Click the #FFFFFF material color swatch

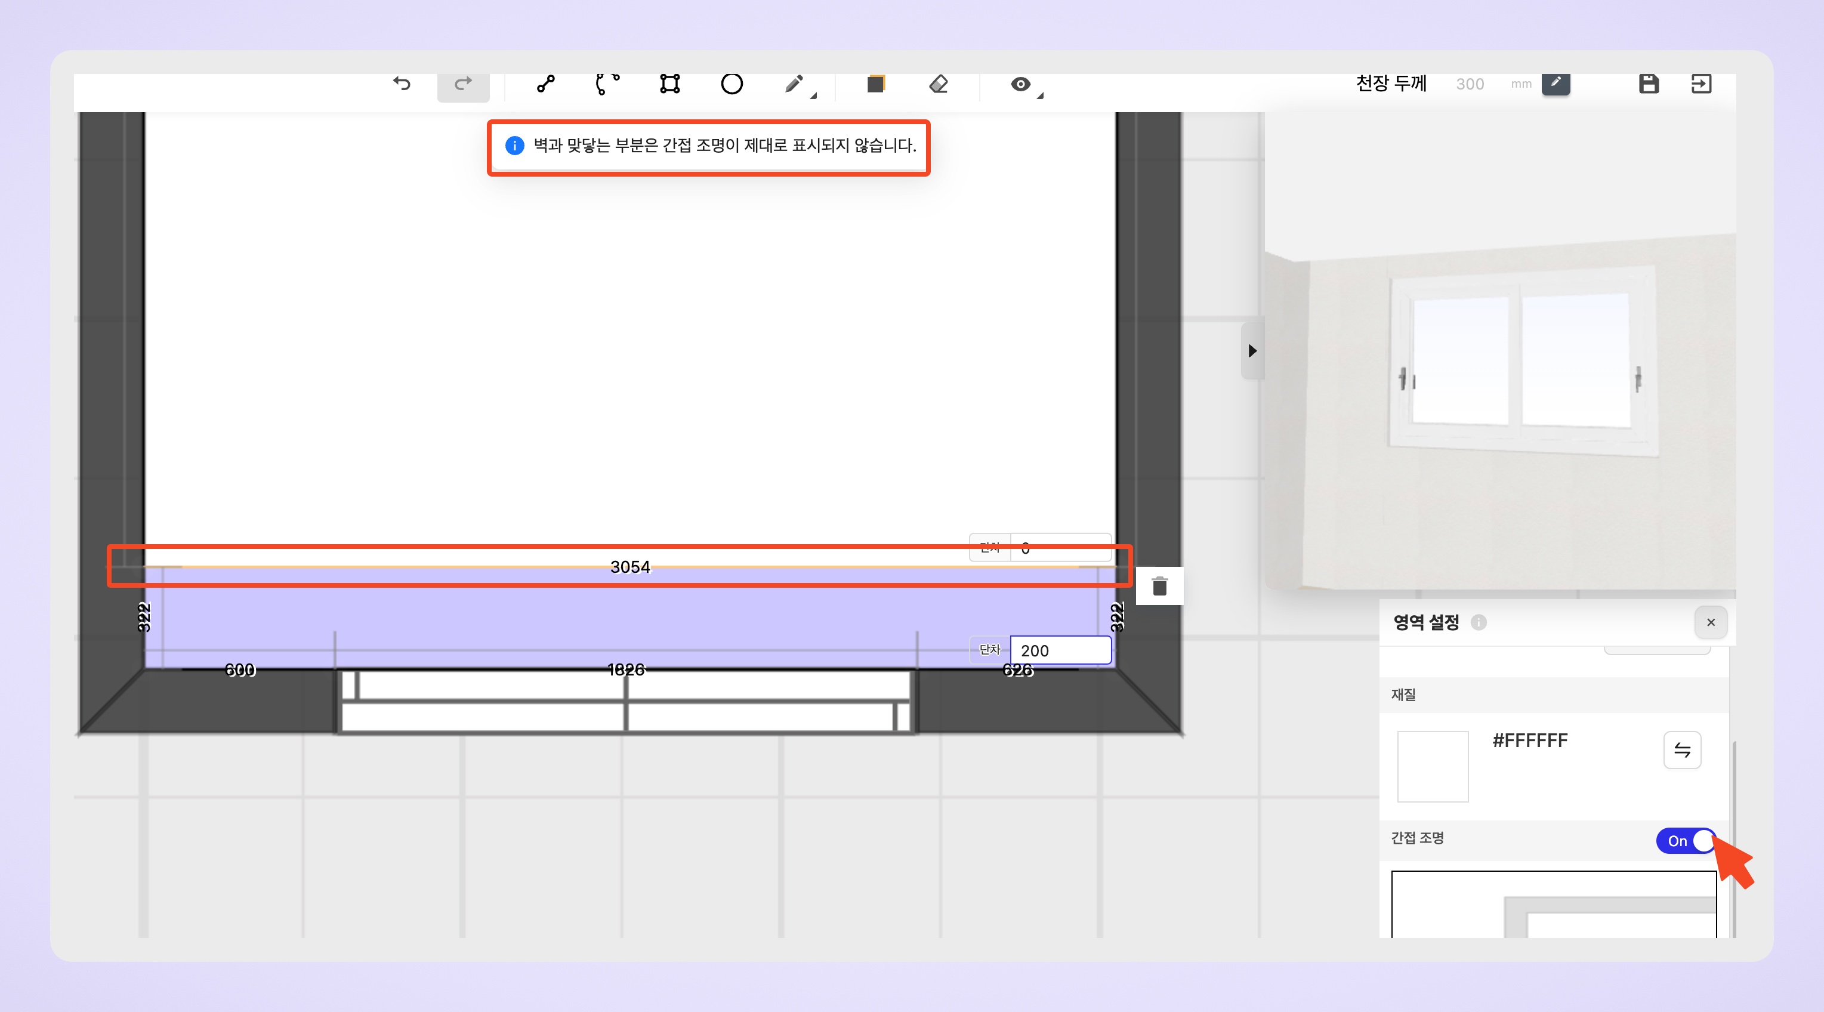pos(1433,766)
